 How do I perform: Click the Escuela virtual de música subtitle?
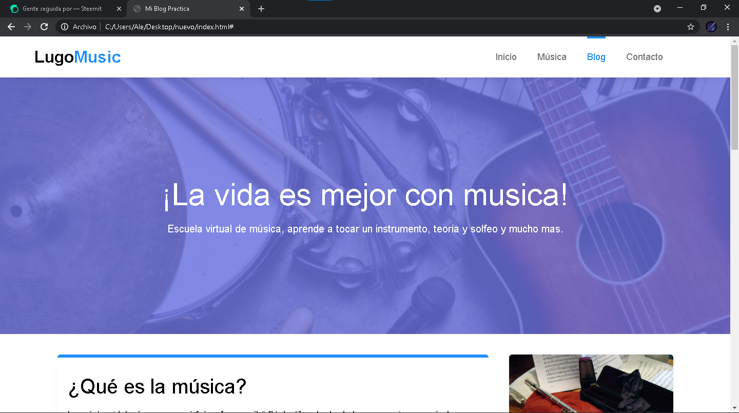[365, 229]
